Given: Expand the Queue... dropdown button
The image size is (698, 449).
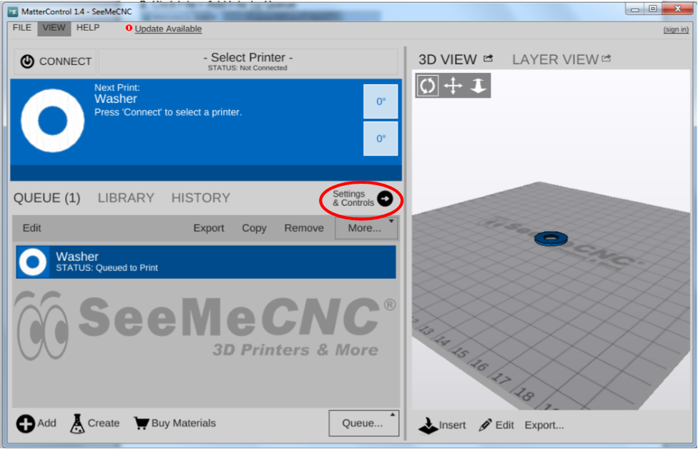Looking at the screenshot, I should [363, 423].
